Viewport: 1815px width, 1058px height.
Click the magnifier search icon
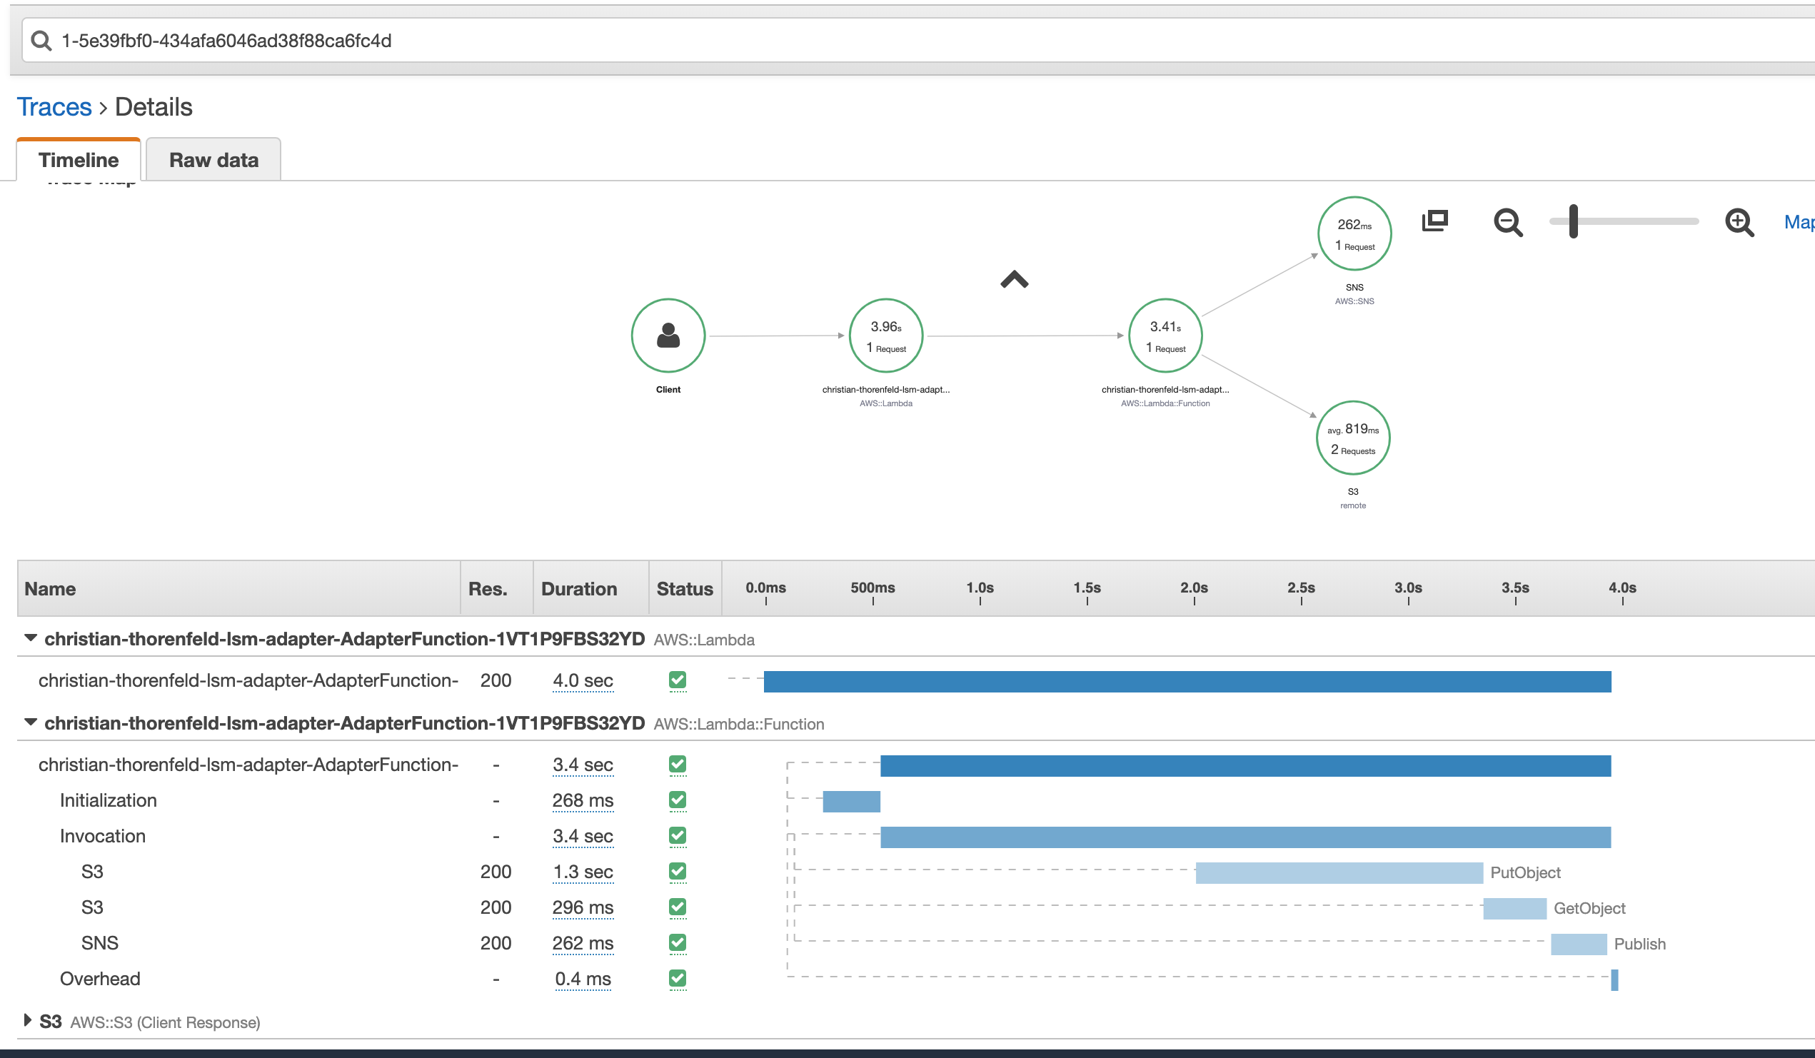tap(41, 41)
